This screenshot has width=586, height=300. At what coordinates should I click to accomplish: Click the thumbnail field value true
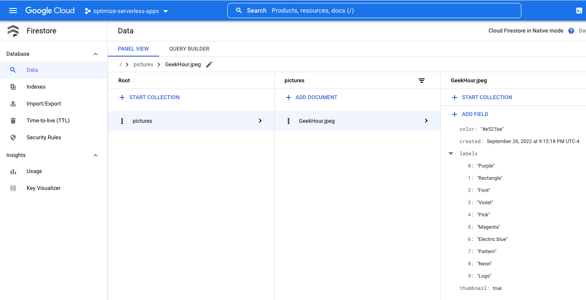497,288
